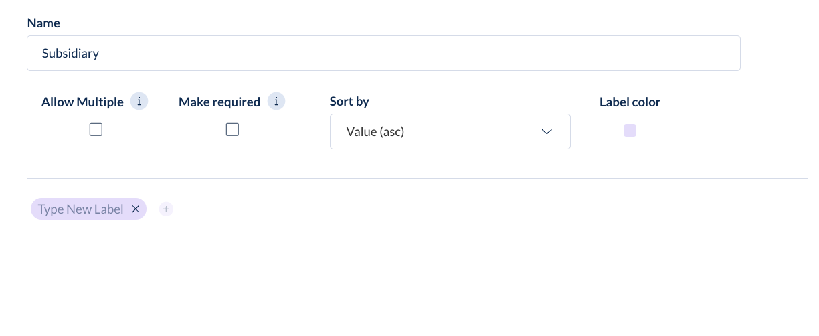Click the Make required label text

[x=219, y=102]
